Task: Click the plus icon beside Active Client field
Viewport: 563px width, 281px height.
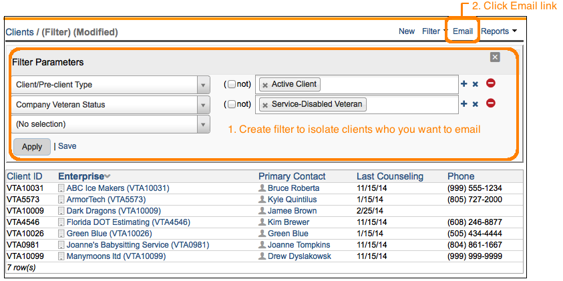Action: (x=464, y=84)
